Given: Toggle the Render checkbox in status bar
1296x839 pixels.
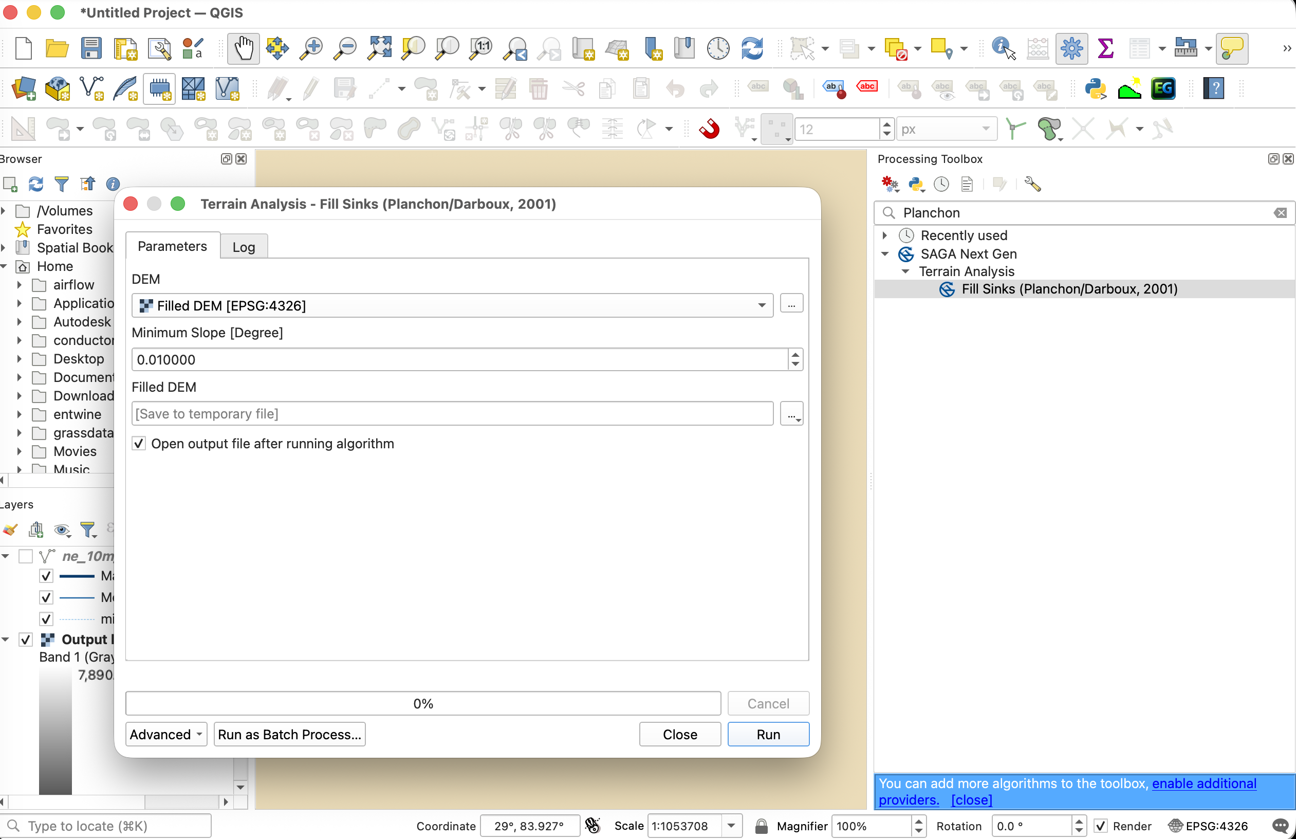Looking at the screenshot, I should 1101,826.
